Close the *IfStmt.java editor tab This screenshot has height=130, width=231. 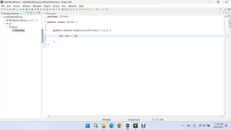[57, 13]
